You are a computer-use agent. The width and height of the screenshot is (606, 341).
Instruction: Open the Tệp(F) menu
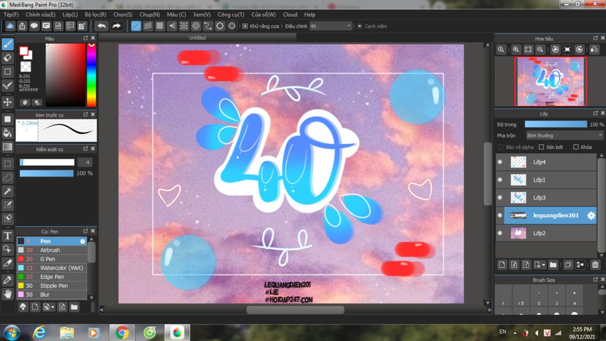11,14
